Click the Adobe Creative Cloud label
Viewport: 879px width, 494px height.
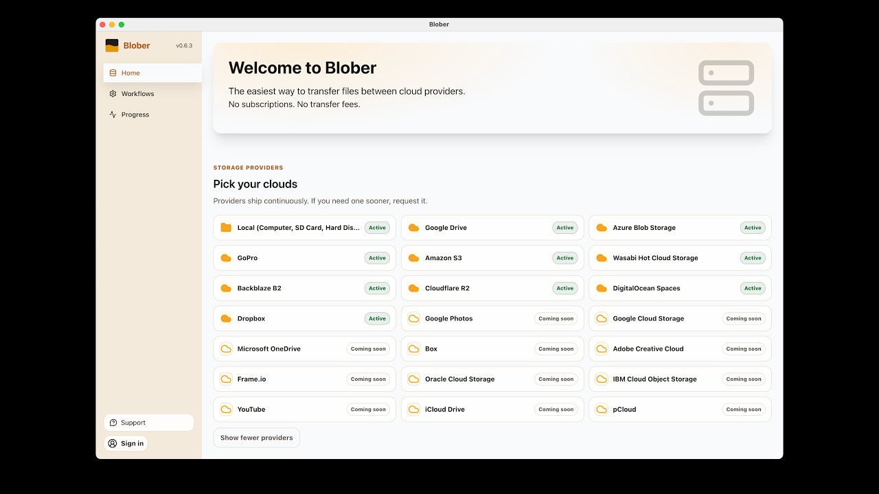click(648, 349)
